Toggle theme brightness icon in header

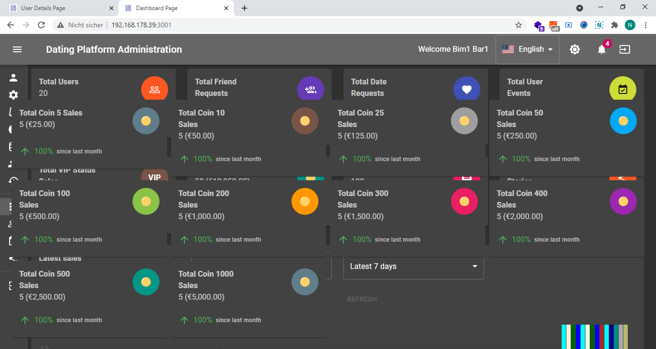[575, 49]
